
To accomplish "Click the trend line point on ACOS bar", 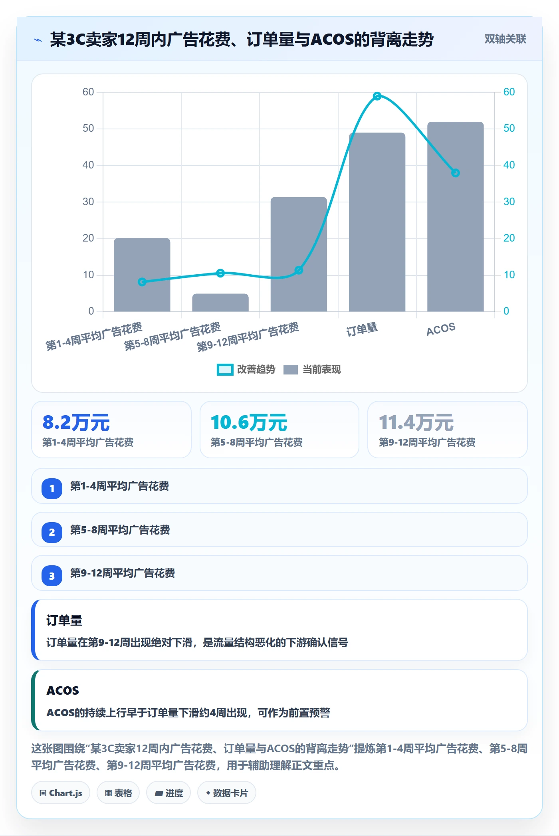I will coord(456,173).
